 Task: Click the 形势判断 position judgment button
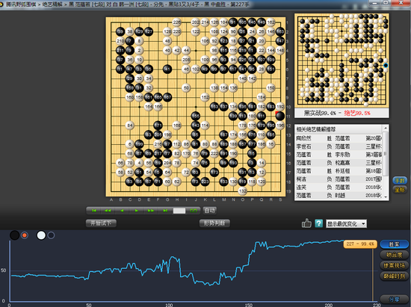tap(214, 223)
